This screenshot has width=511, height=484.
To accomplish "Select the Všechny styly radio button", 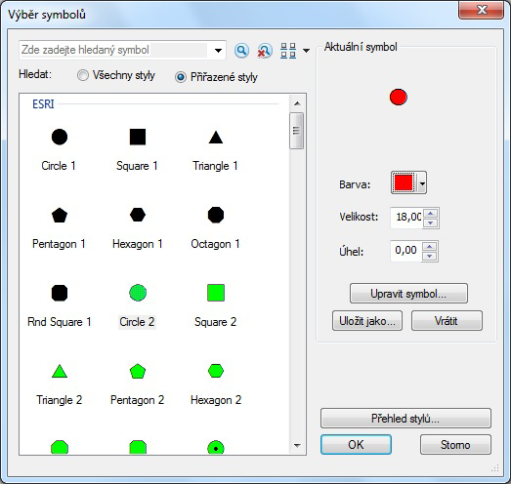I will 83,75.
